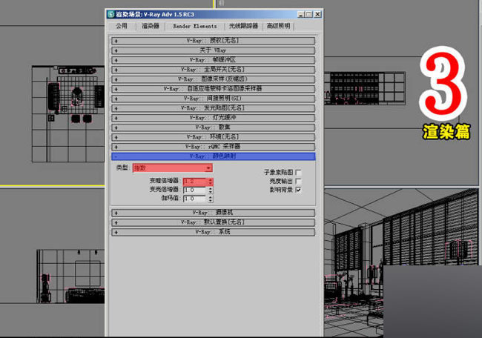
Task: Click the 变亮倍增器 spinner arrows
Action: [x=211, y=190]
